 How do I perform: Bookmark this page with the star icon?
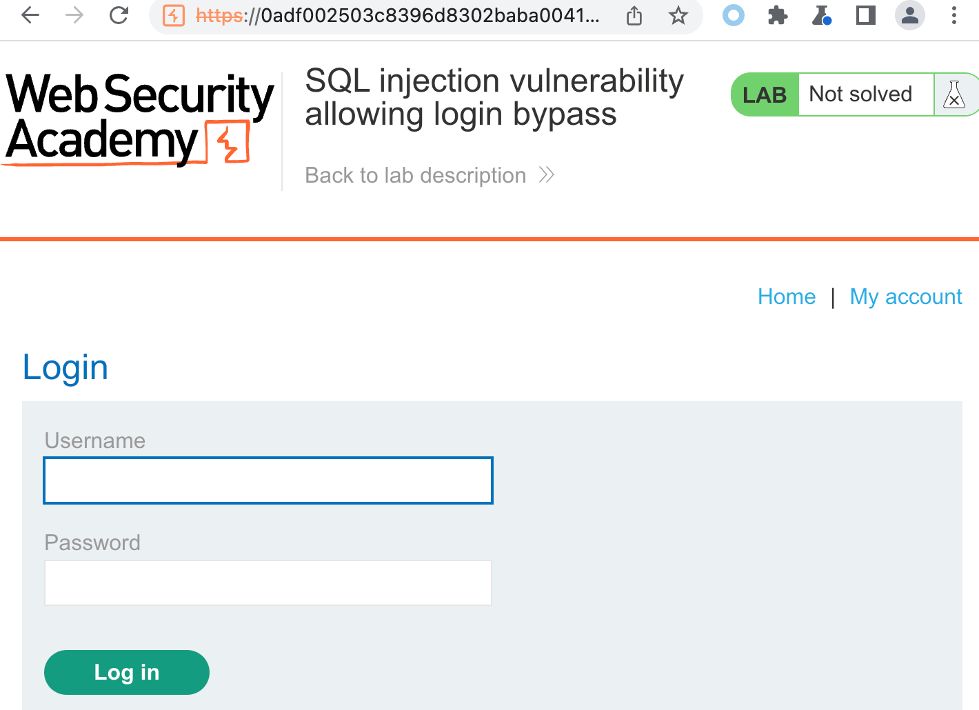(x=678, y=15)
